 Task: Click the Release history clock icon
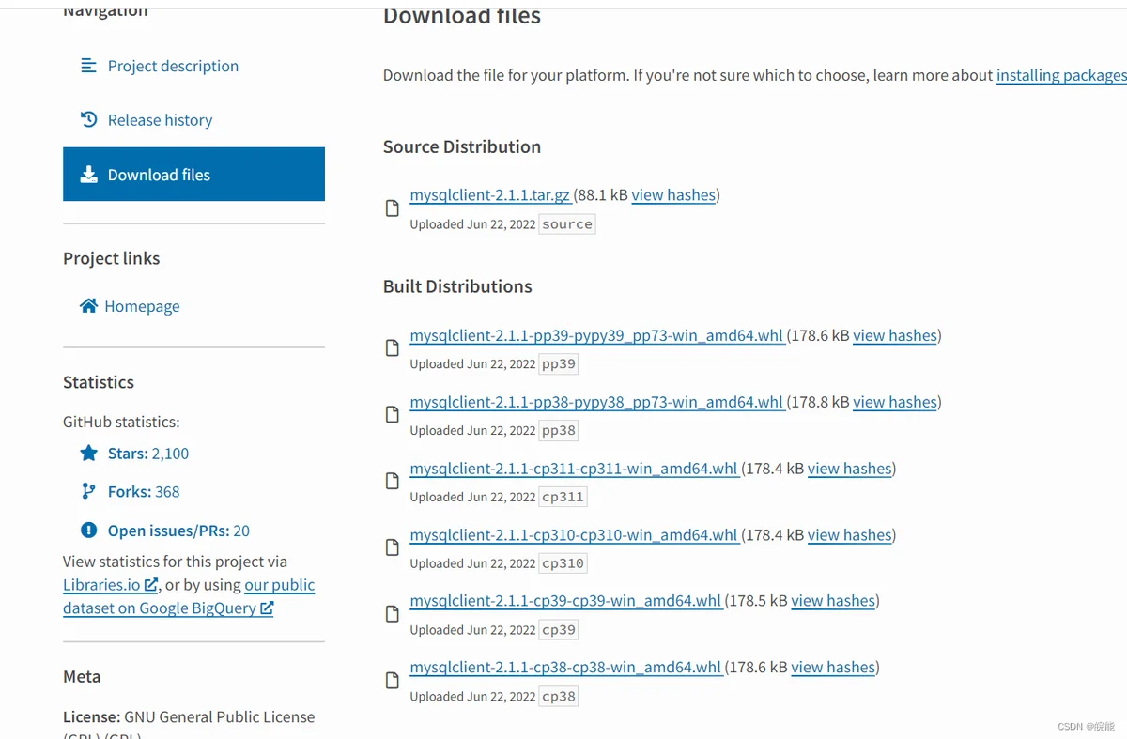click(89, 119)
